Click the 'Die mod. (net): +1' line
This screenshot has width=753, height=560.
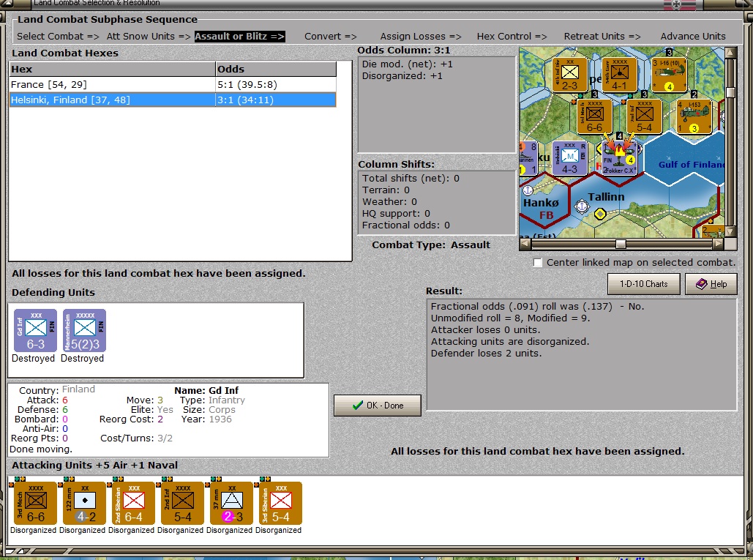click(407, 64)
